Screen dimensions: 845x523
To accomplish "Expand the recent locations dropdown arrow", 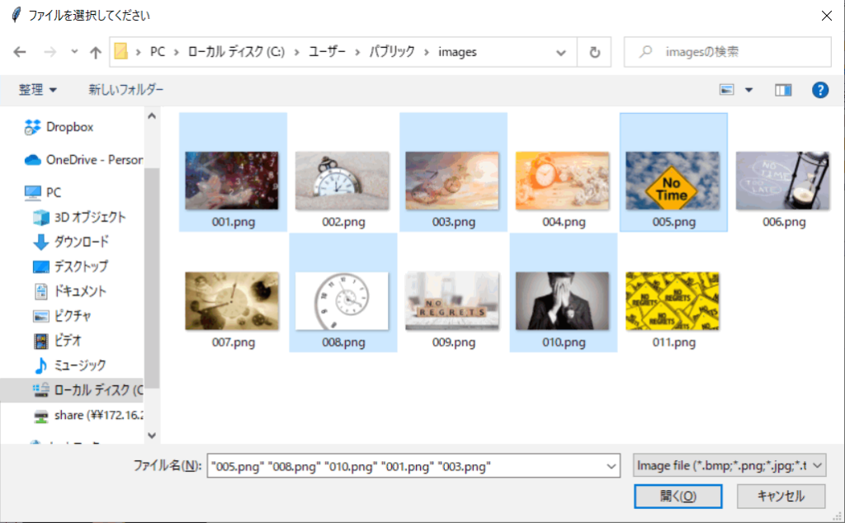I will click(x=74, y=52).
